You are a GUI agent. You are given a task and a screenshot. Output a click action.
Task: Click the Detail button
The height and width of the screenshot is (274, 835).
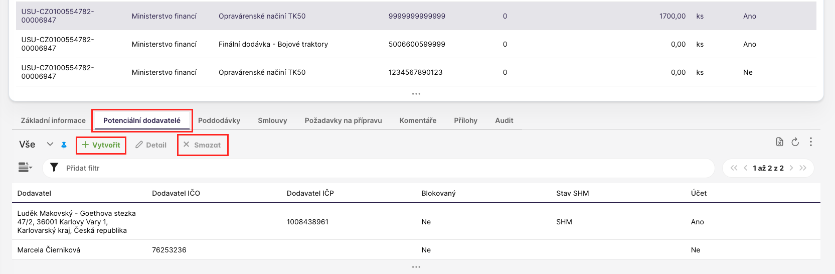(x=151, y=145)
